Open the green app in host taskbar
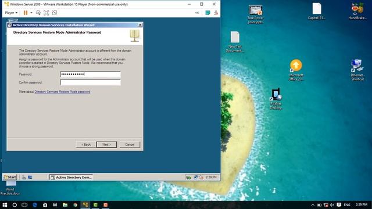This screenshot has height=209, width=372. 95,205
